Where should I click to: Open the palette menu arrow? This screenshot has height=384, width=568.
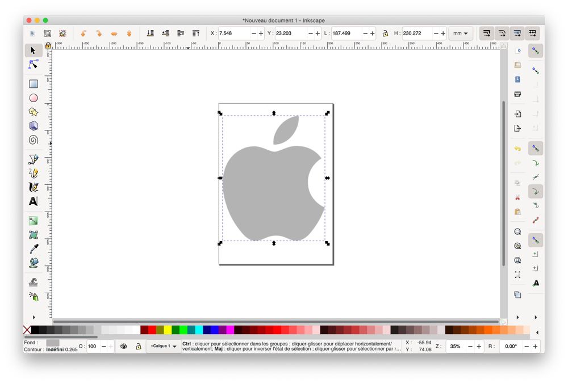[x=537, y=332]
